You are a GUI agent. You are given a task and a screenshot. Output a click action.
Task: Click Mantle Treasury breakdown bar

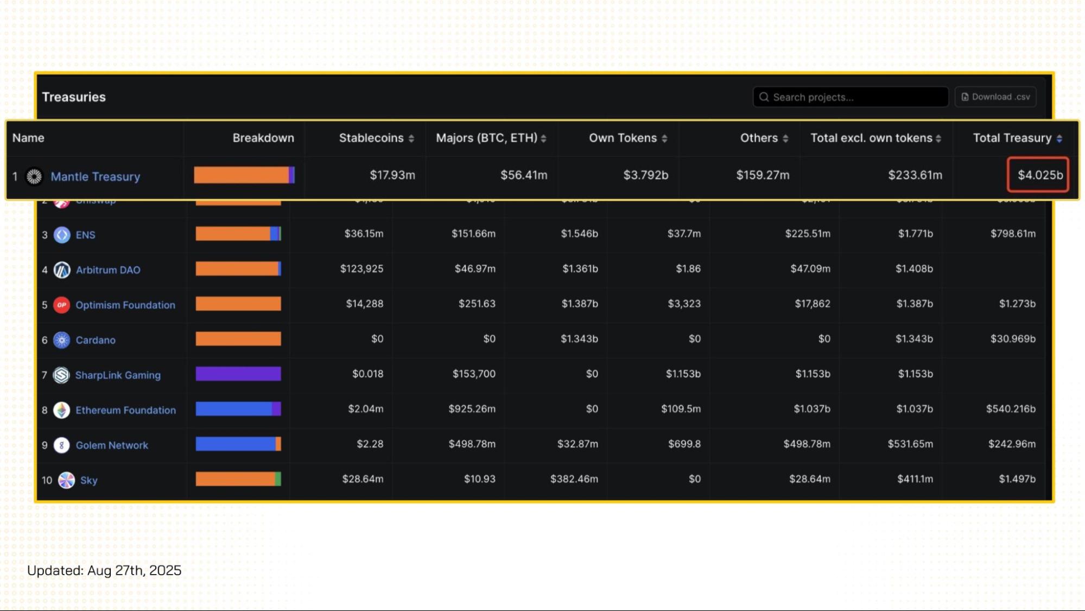pyautogui.click(x=244, y=175)
